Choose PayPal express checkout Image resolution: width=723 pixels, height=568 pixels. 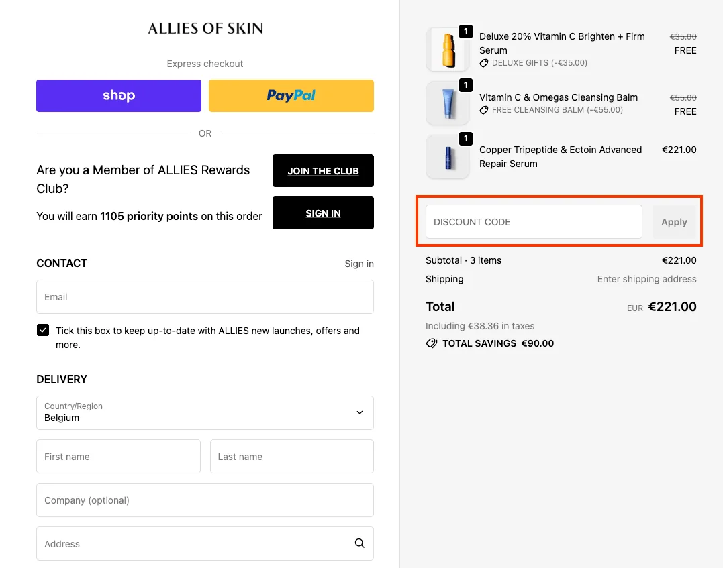point(291,96)
